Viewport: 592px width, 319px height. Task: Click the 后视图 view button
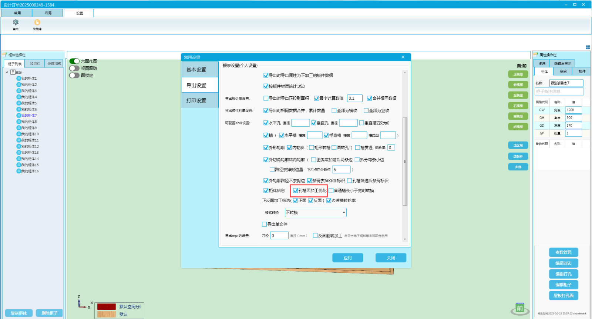point(518,127)
